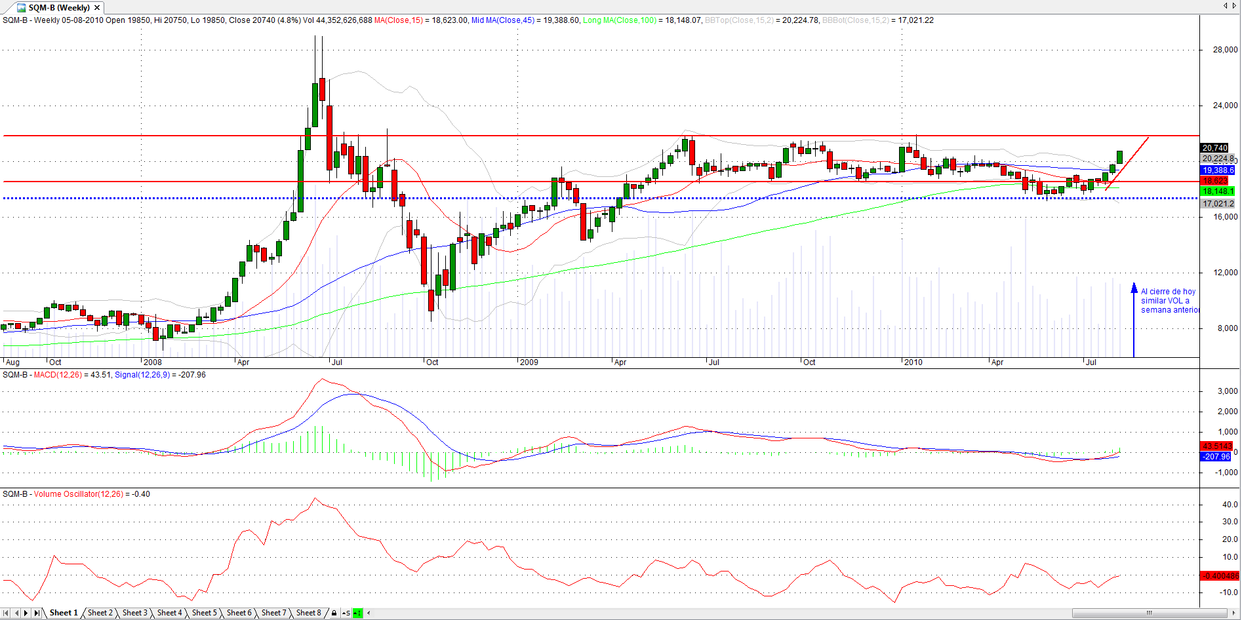Click the Signal(12,26,9) indicator label
Image resolution: width=1242 pixels, height=620 pixels.
click(x=142, y=375)
